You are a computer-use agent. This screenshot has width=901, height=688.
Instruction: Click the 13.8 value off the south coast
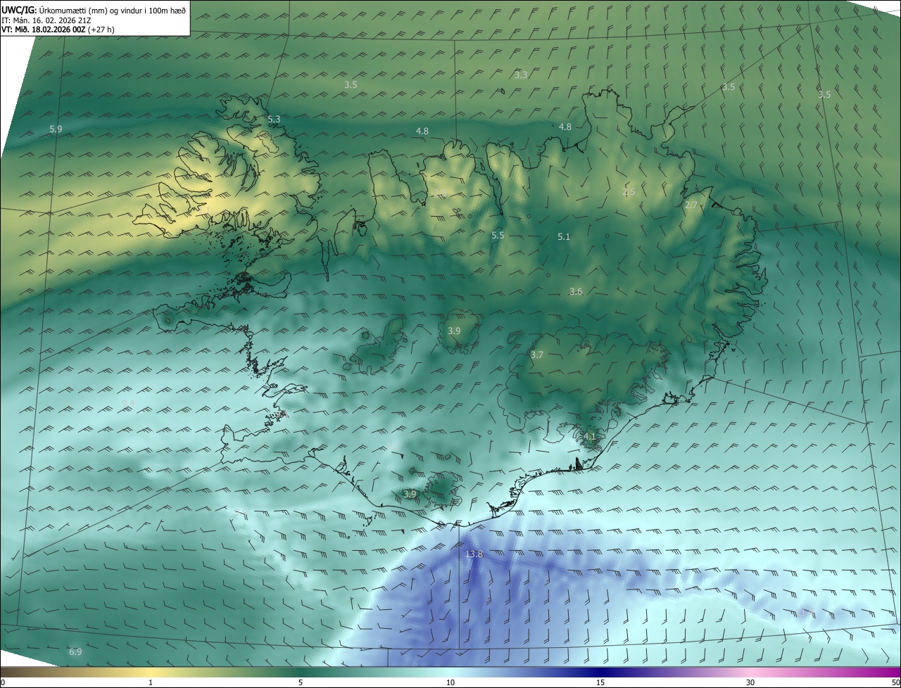474,554
